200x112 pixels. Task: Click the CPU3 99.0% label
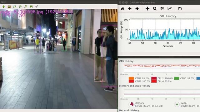187,78
